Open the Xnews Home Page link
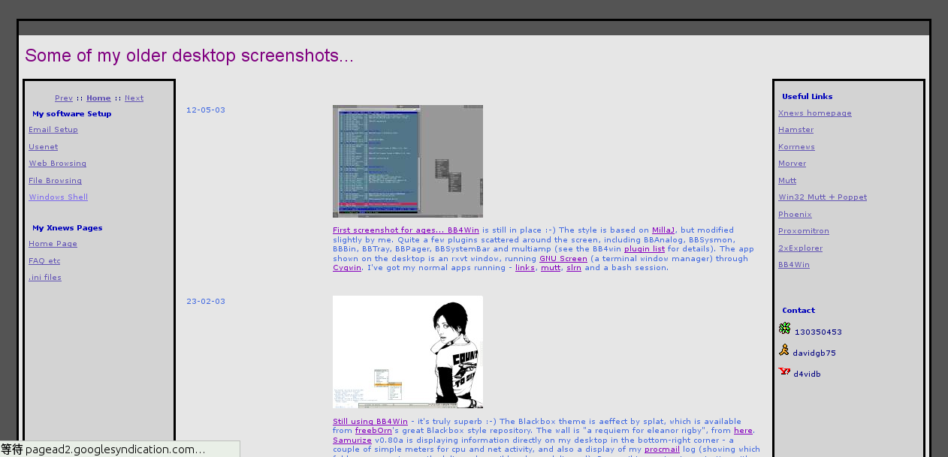Screen dimensions: 948x457 tap(53, 244)
